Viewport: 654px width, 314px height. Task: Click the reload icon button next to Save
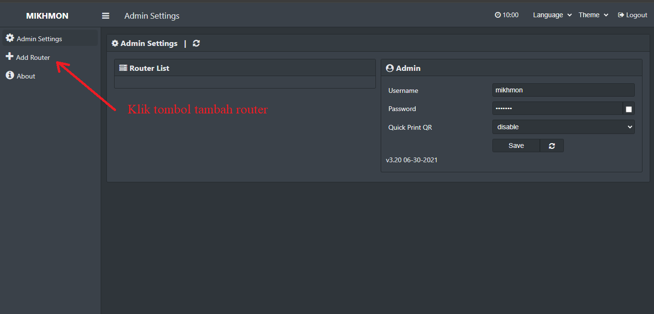click(x=552, y=146)
